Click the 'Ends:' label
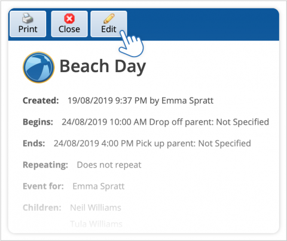 coord(34,143)
